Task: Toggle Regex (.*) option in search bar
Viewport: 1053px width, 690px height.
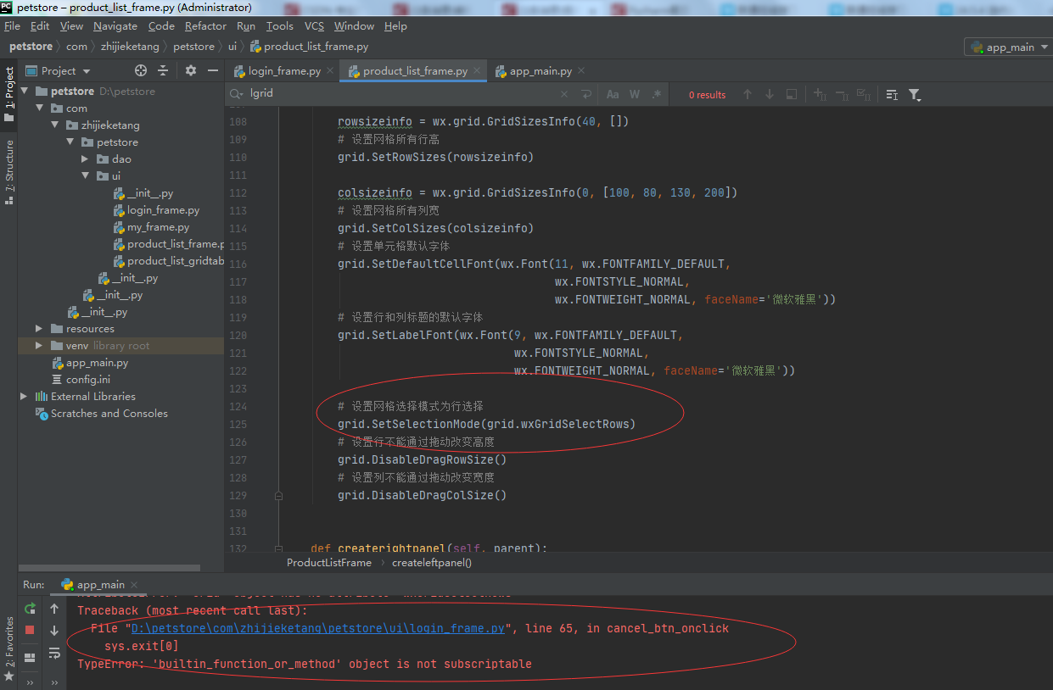Action: 655,94
